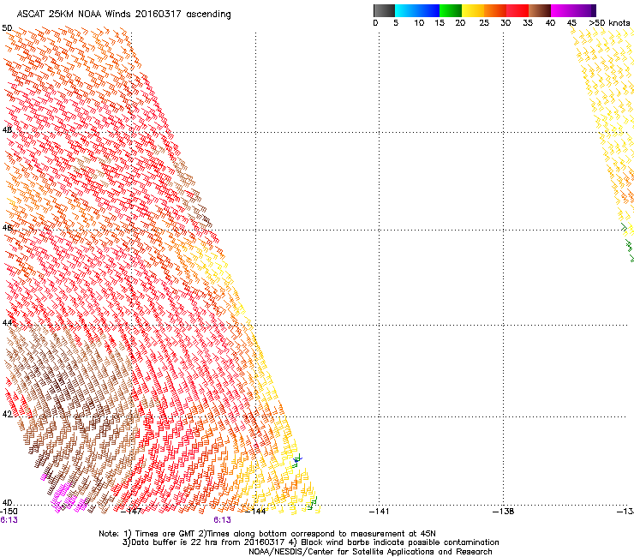Click the brown 35-40 knots color segment
The image size is (634, 557).
[540, 10]
